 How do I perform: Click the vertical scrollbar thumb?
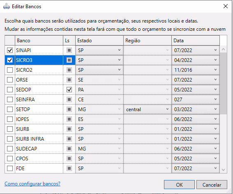click(223, 83)
